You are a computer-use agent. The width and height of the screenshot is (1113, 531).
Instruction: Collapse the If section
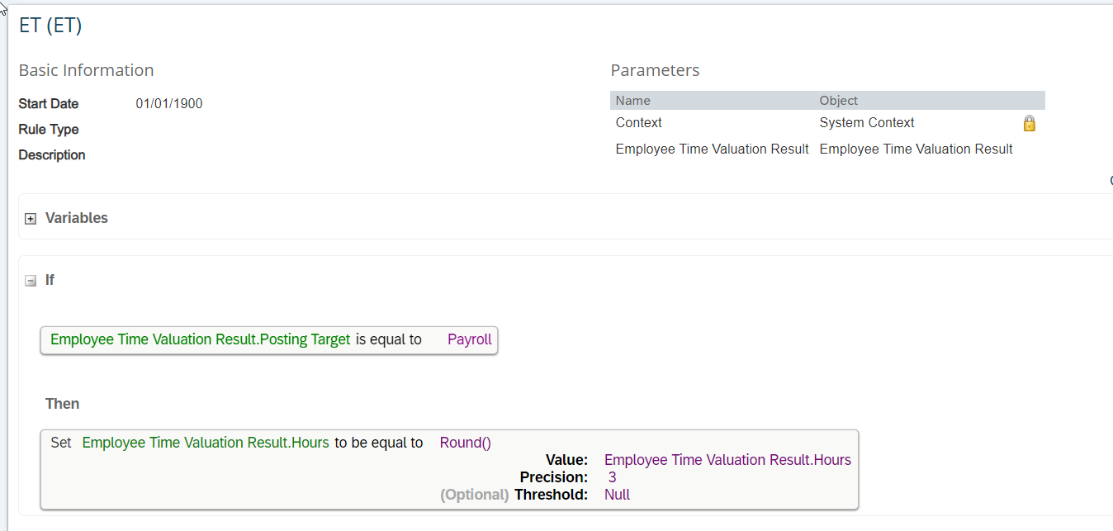pos(31,281)
